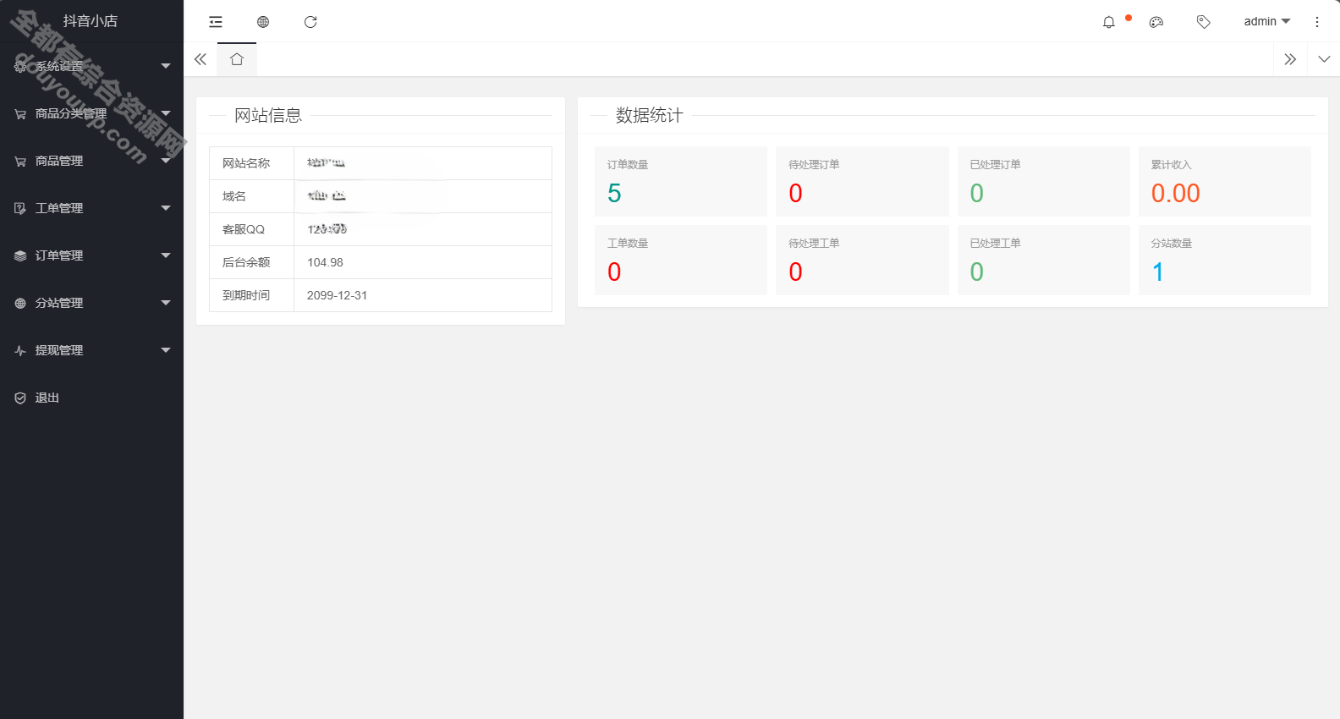The width and height of the screenshot is (1340, 719).
Task: Expand the 工单管理 menu arrow
Action: (166, 208)
